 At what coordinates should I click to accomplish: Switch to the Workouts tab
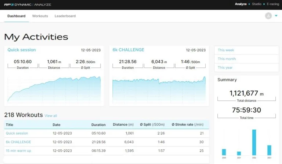tap(40, 16)
